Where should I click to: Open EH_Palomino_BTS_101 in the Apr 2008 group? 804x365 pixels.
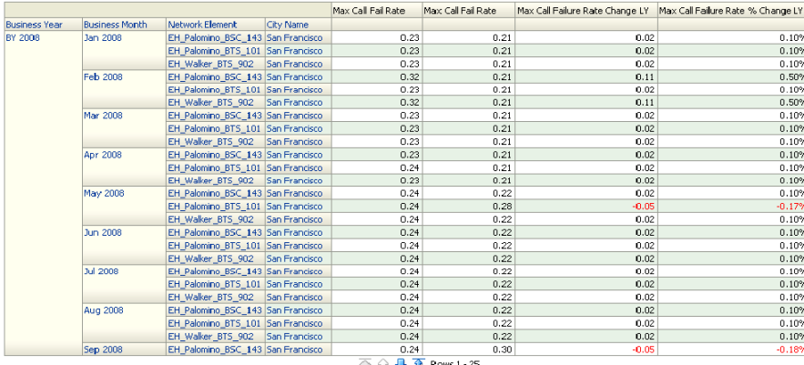215,167
